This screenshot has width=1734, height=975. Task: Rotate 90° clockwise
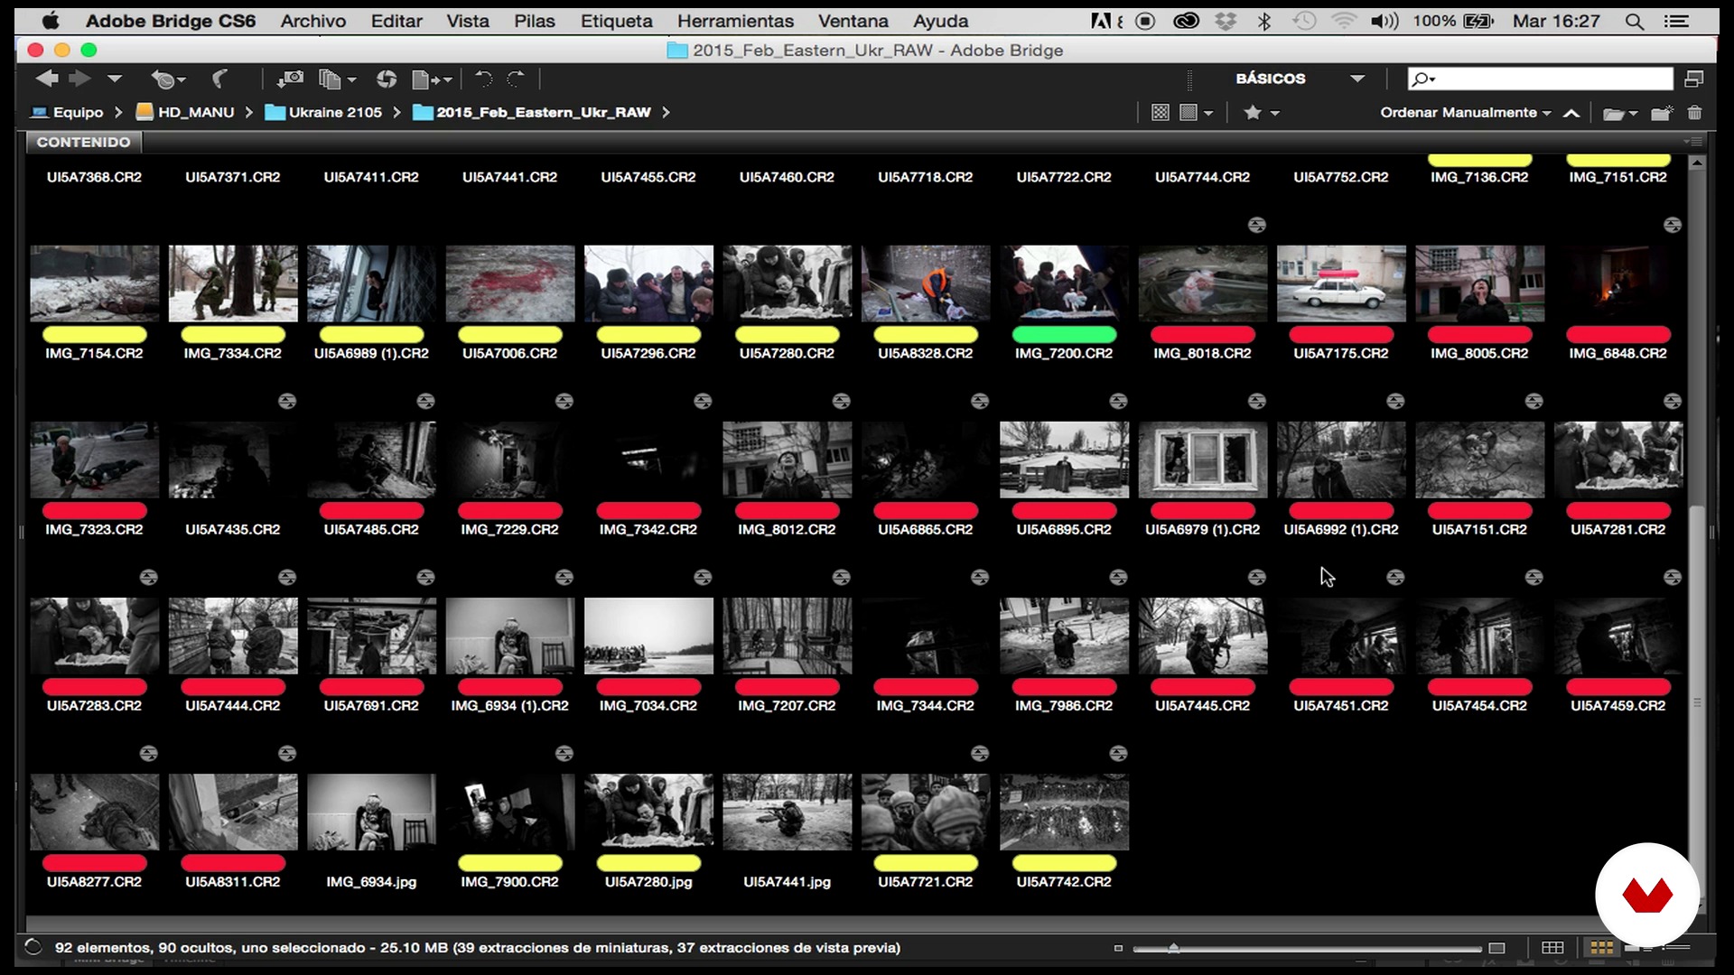[x=516, y=79]
